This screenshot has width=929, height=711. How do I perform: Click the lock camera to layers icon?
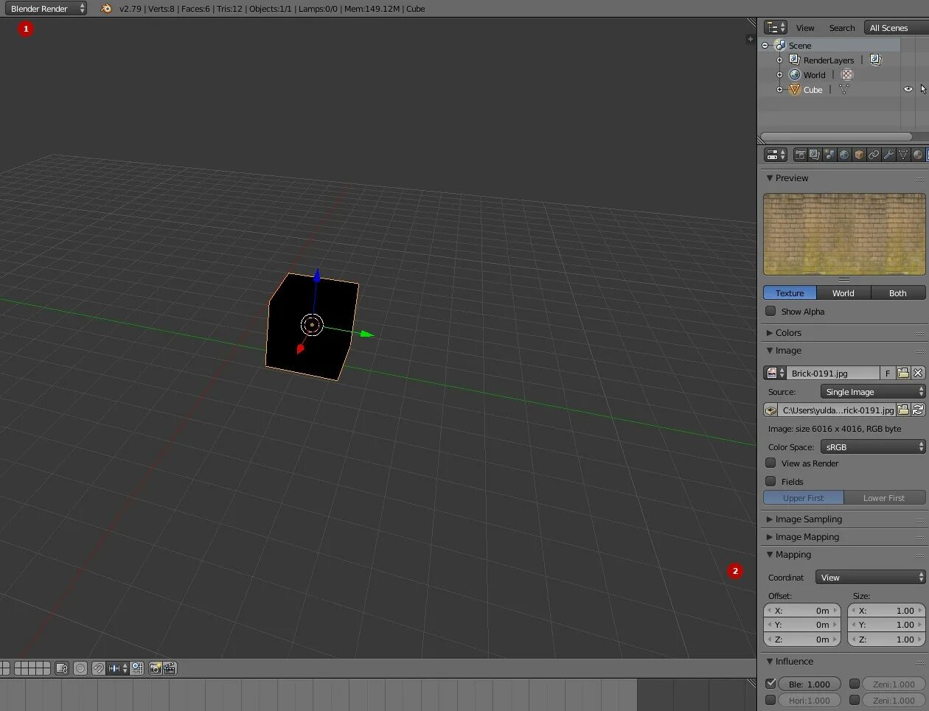tap(63, 668)
